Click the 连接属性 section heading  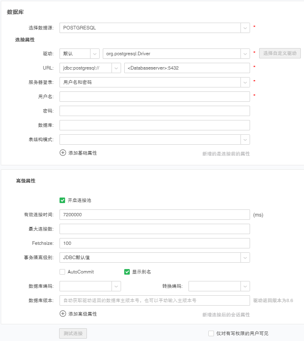[x=25, y=40]
